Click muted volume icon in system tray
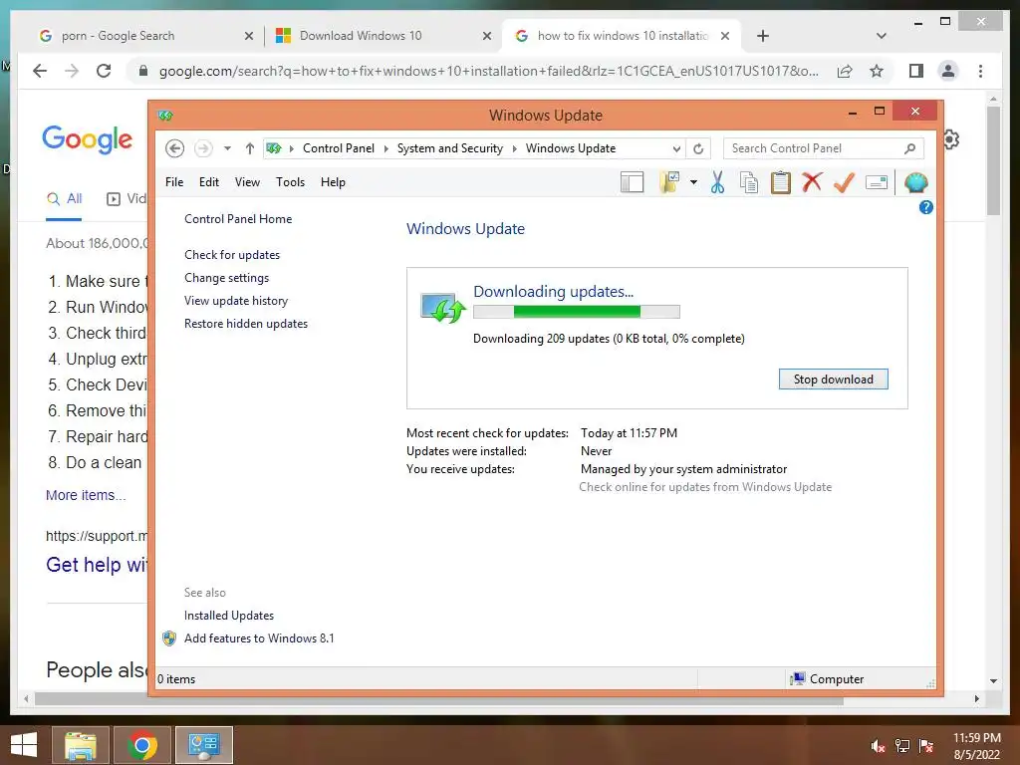The width and height of the screenshot is (1020, 765). pyautogui.click(x=879, y=745)
